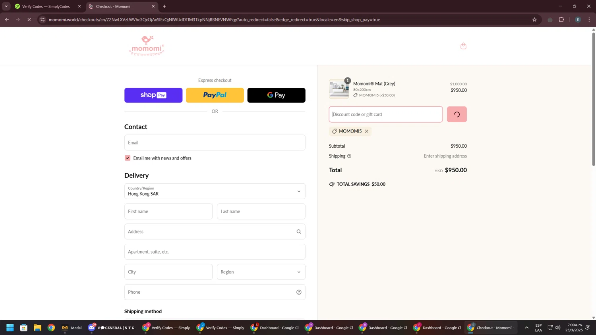
Task: Click the Momomi bird logo
Action: (147, 46)
